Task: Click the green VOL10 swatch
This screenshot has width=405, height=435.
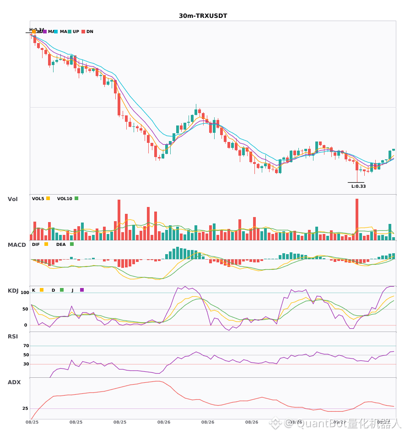Action: click(x=76, y=198)
